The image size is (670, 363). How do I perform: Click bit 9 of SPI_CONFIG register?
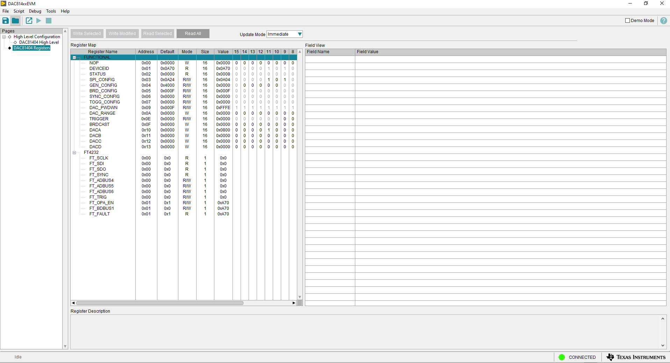pyautogui.click(x=285, y=80)
